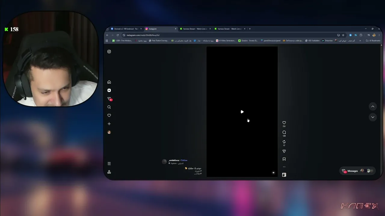Open the Chrome apps grid shortcut
This screenshot has width=385, height=216.
coord(106,40)
